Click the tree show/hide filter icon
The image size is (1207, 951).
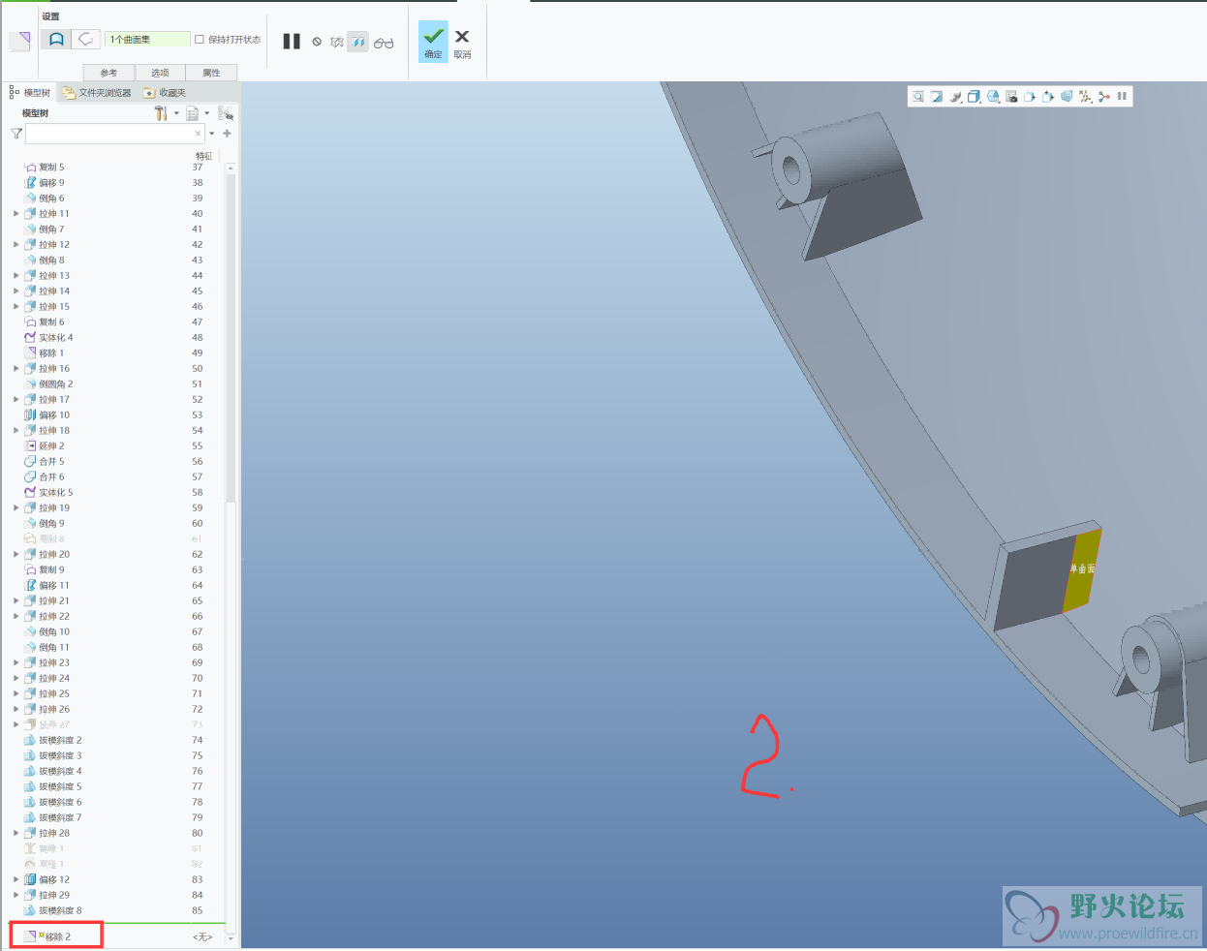(x=226, y=113)
